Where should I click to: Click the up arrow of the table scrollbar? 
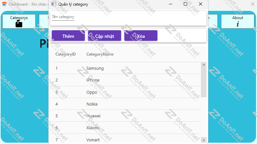pyautogui.click(x=204, y=65)
